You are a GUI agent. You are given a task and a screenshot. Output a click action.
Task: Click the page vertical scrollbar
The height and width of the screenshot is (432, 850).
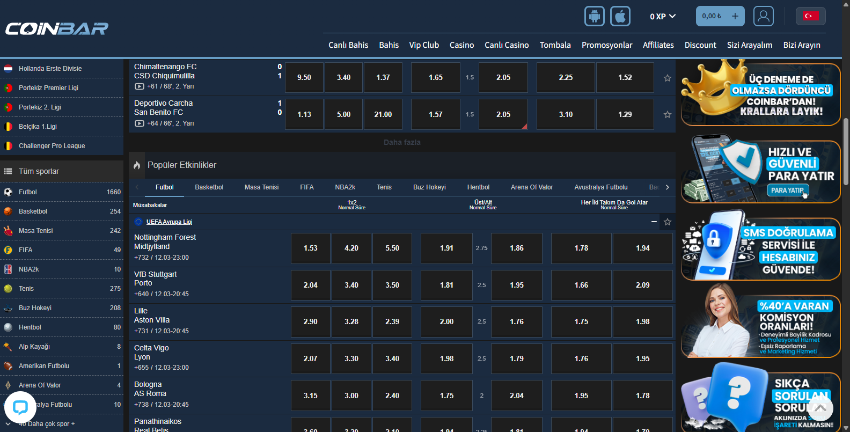(x=846, y=151)
